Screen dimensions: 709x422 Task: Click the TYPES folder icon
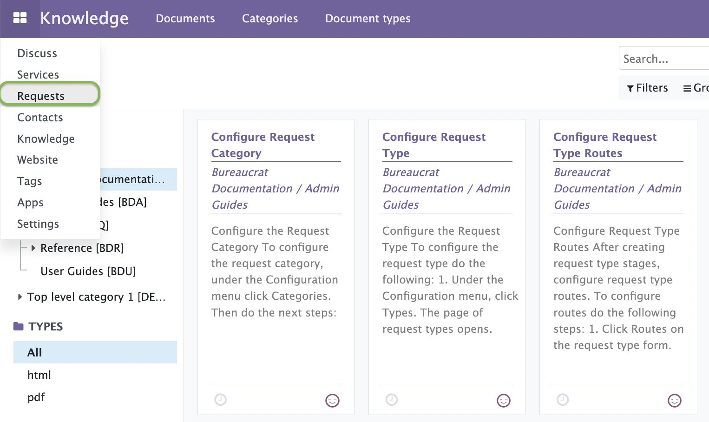tap(19, 326)
